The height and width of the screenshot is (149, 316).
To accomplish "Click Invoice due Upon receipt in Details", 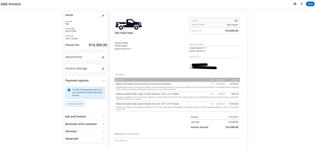I will coord(71,38).
